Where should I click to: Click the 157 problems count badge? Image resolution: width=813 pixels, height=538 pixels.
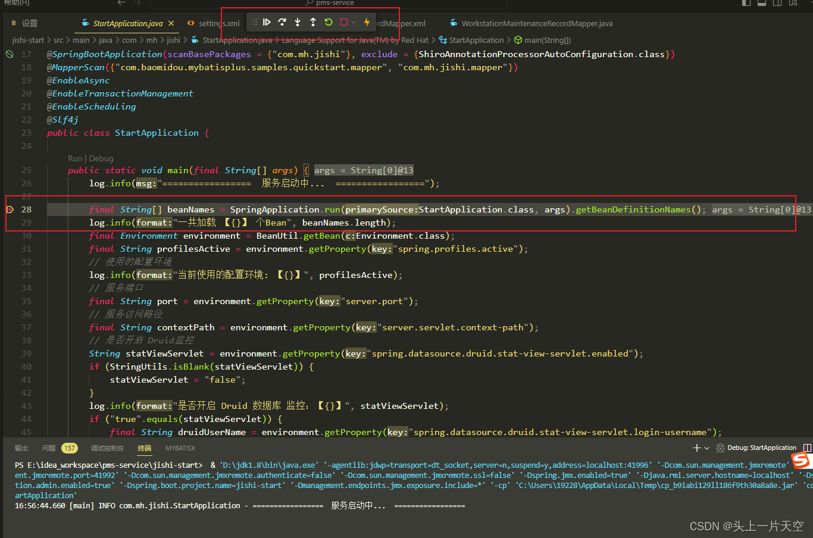tap(70, 448)
